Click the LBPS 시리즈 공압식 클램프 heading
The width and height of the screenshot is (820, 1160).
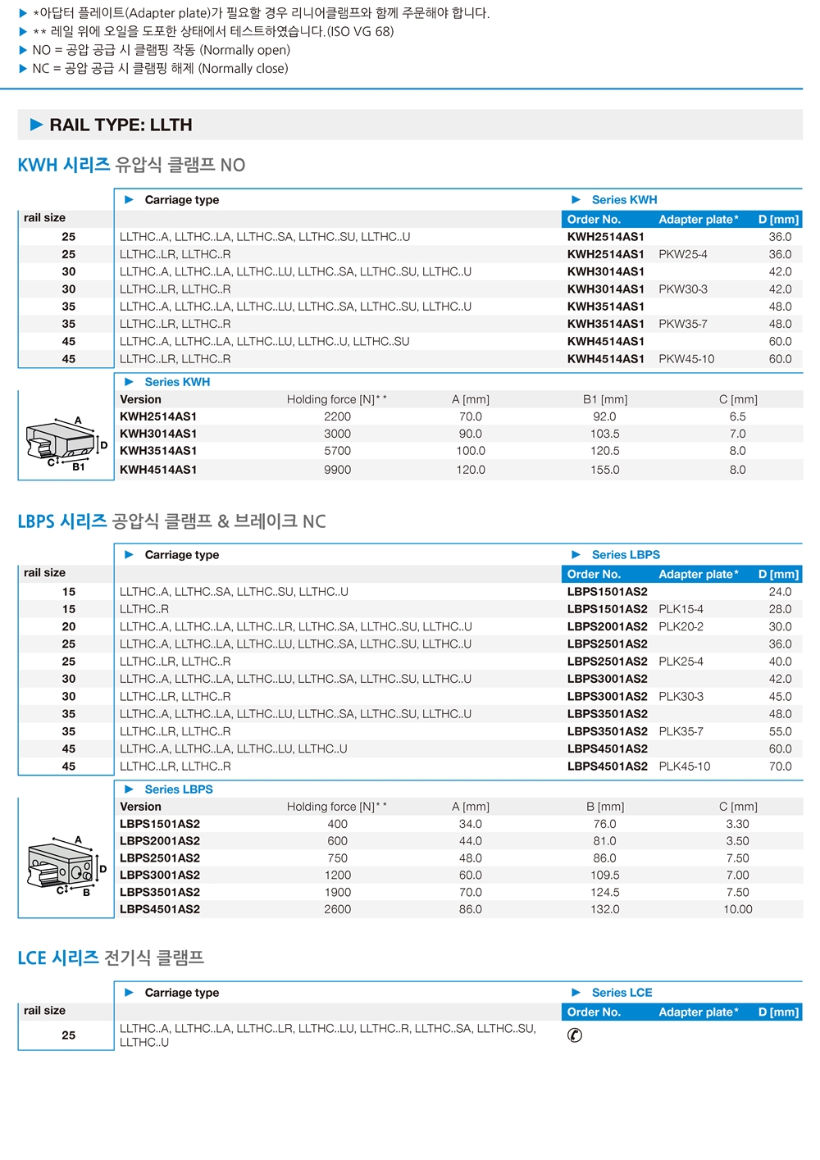pyautogui.click(x=171, y=521)
